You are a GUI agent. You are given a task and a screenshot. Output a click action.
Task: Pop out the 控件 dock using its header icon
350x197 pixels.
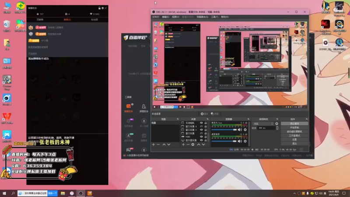[307, 119]
